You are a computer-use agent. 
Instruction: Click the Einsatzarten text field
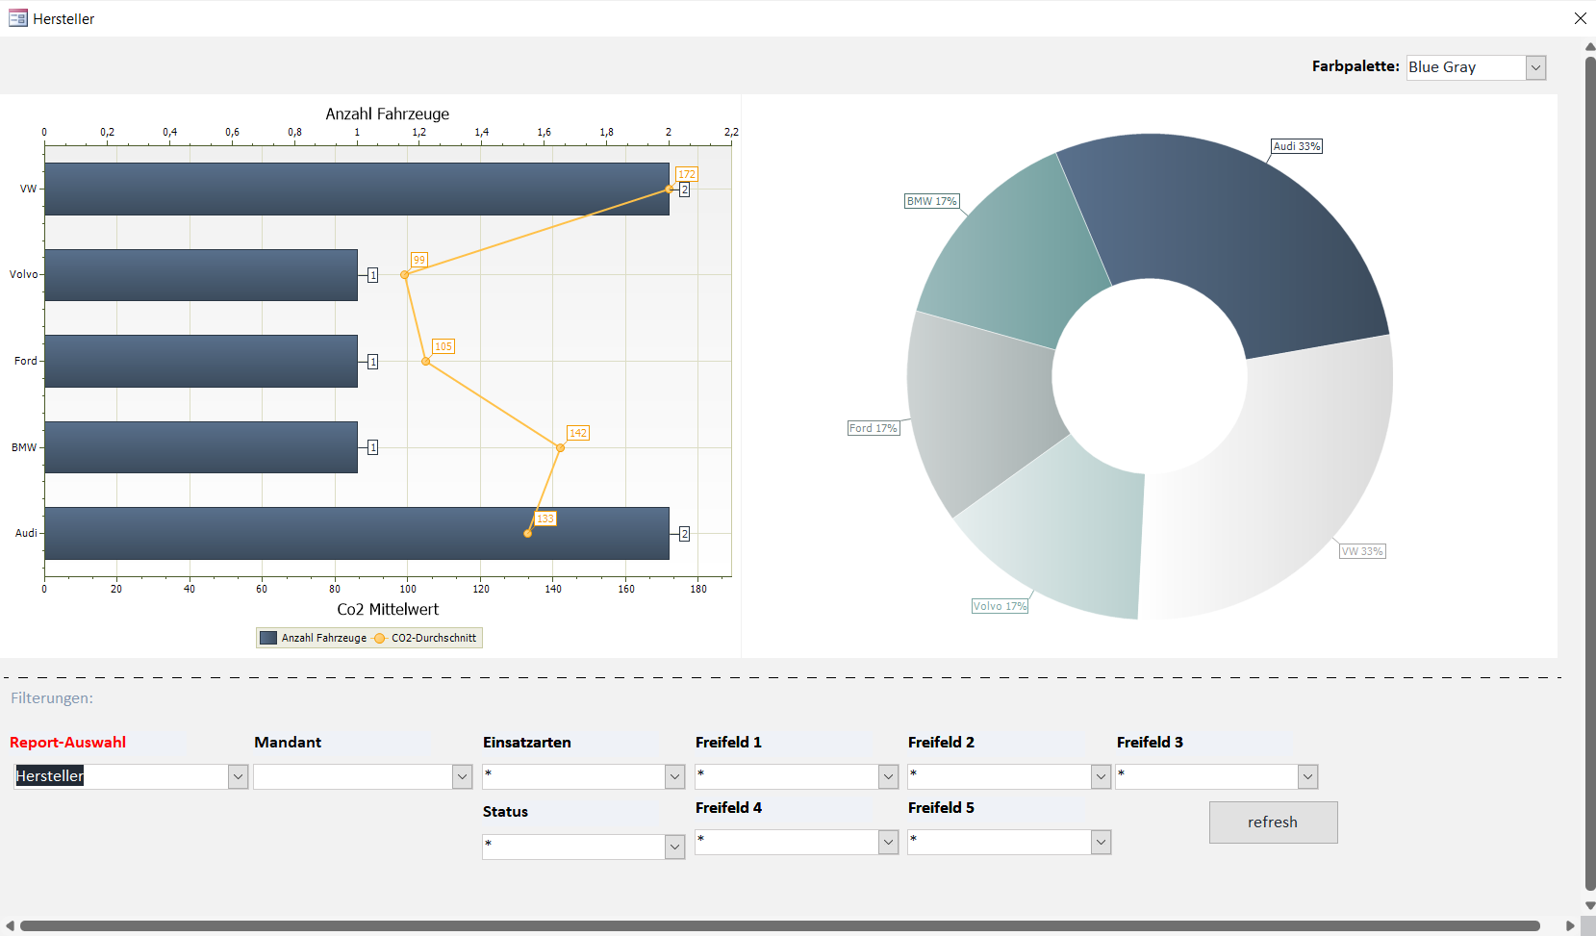coord(573,776)
